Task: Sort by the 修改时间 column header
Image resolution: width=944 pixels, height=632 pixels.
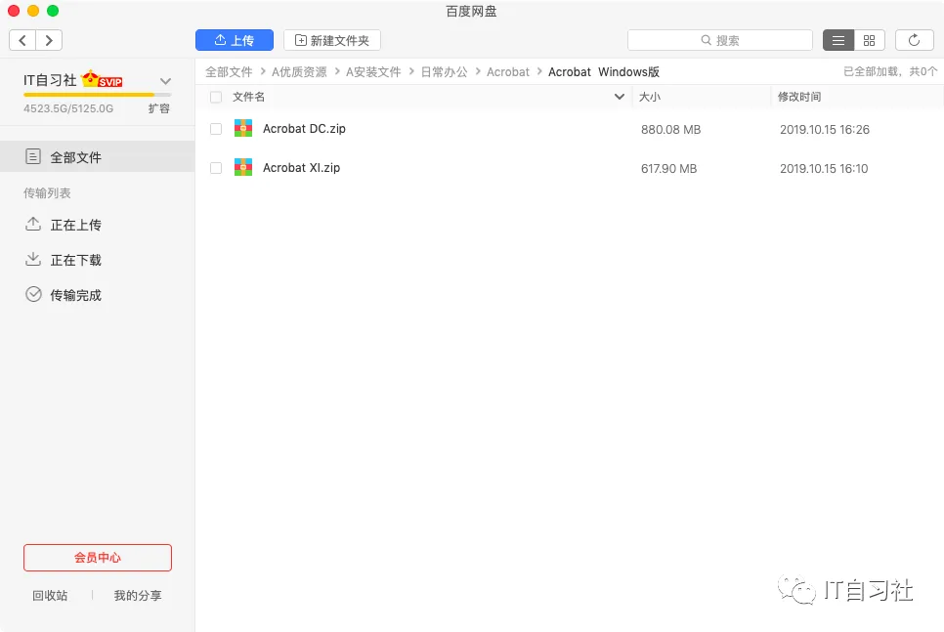Action: pyautogui.click(x=799, y=97)
